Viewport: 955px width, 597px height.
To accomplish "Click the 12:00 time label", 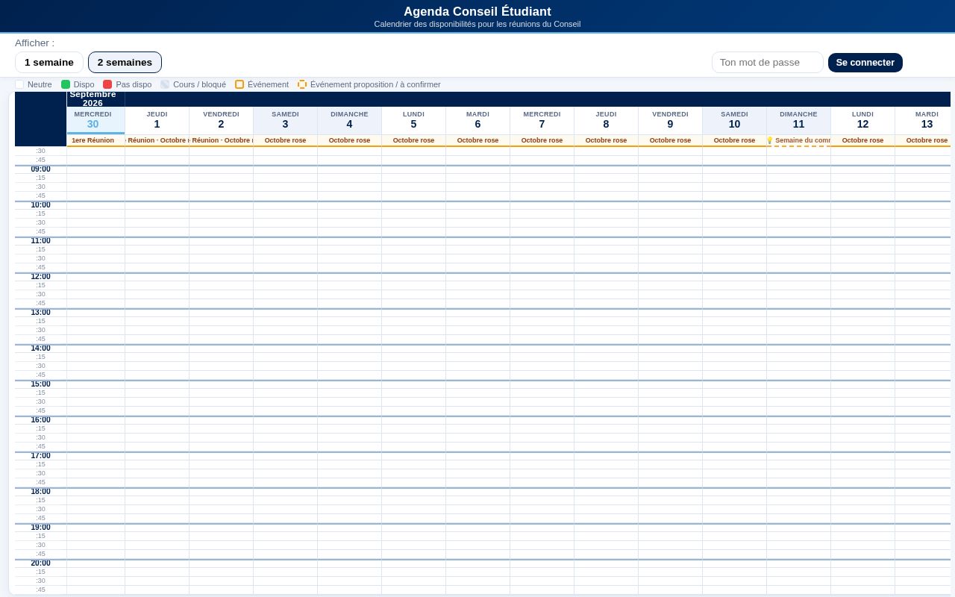I will [40, 277].
